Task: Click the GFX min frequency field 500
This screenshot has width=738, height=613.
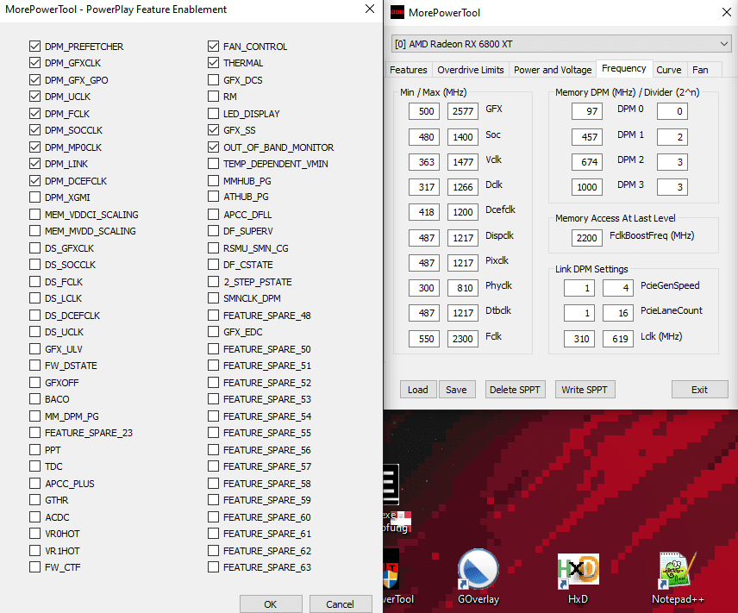Action: pyautogui.click(x=424, y=111)
